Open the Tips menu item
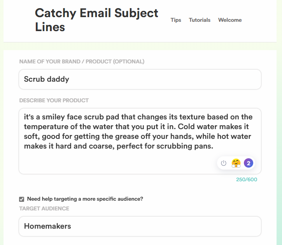Screen dimensions: 282x245 176,20
